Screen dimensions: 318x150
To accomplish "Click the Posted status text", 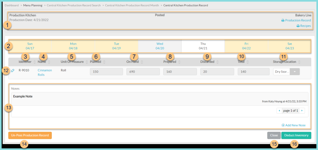I will point(160,15).
